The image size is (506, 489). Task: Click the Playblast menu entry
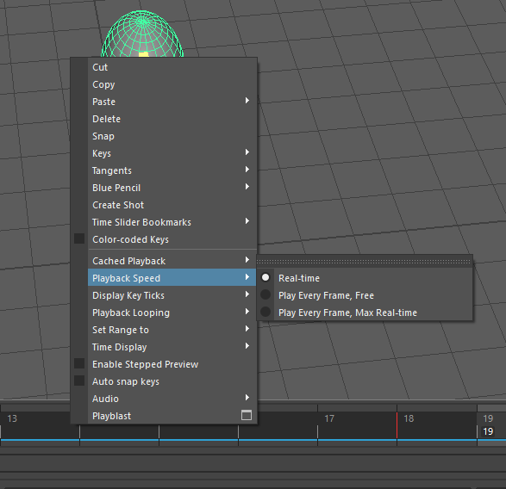(x=164, y=416)
